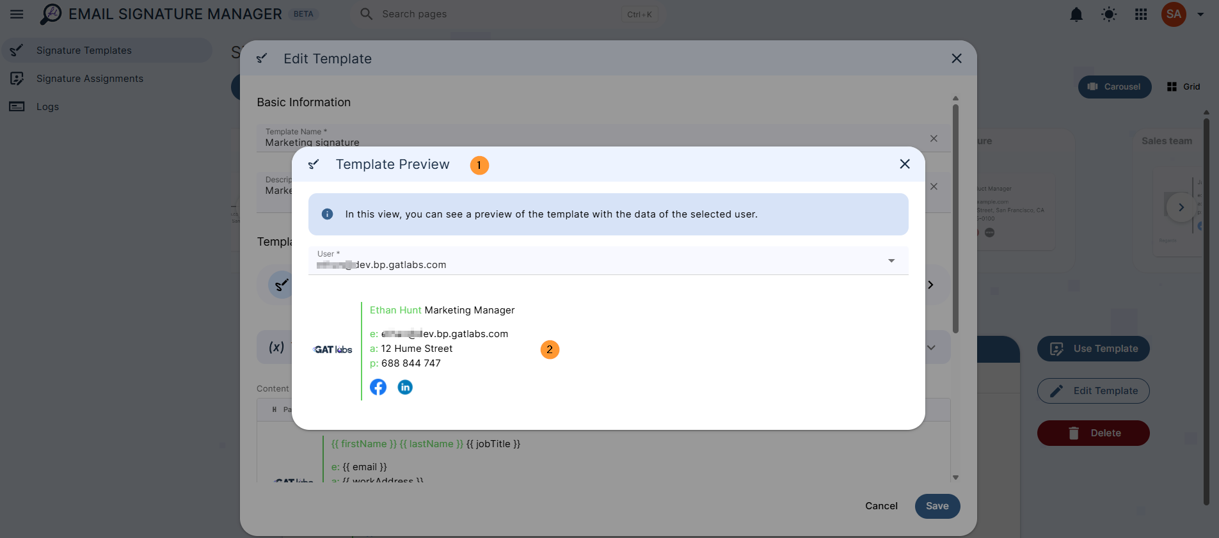The width and height of the screenshot is (1219, 538).
Task: Click the signature pen icon in template section
Action: (x=282, y=285)
